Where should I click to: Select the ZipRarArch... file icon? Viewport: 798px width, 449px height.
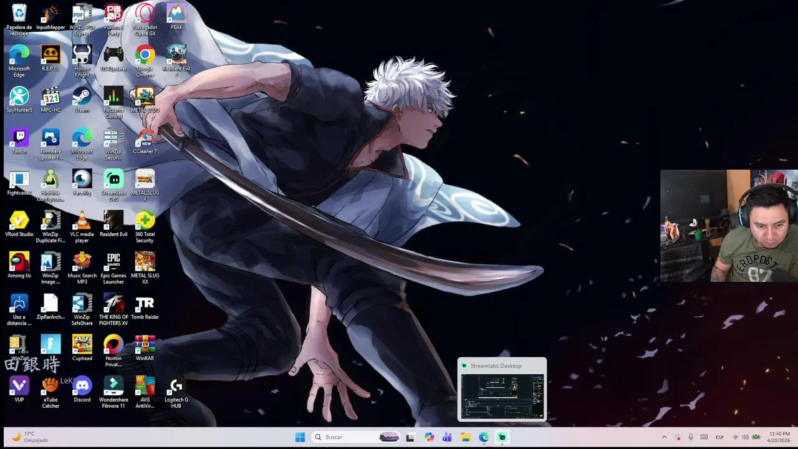(50, 307)
